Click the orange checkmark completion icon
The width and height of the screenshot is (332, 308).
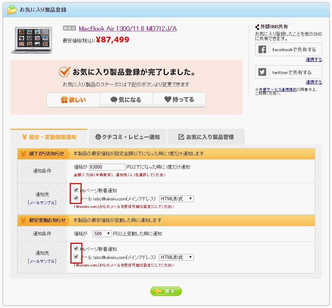[x=64, y=72]
